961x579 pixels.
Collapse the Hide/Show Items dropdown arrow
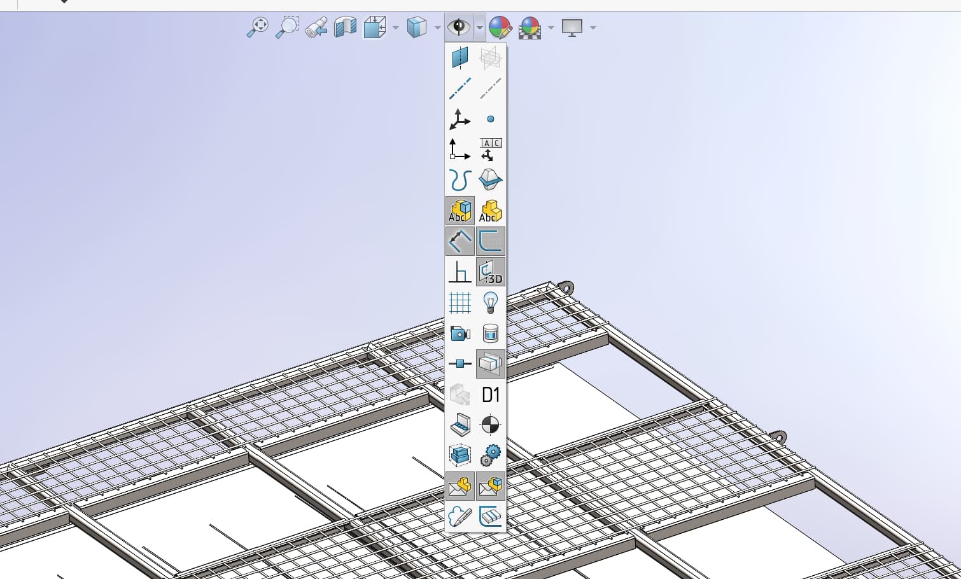click(x=479, y=27)
